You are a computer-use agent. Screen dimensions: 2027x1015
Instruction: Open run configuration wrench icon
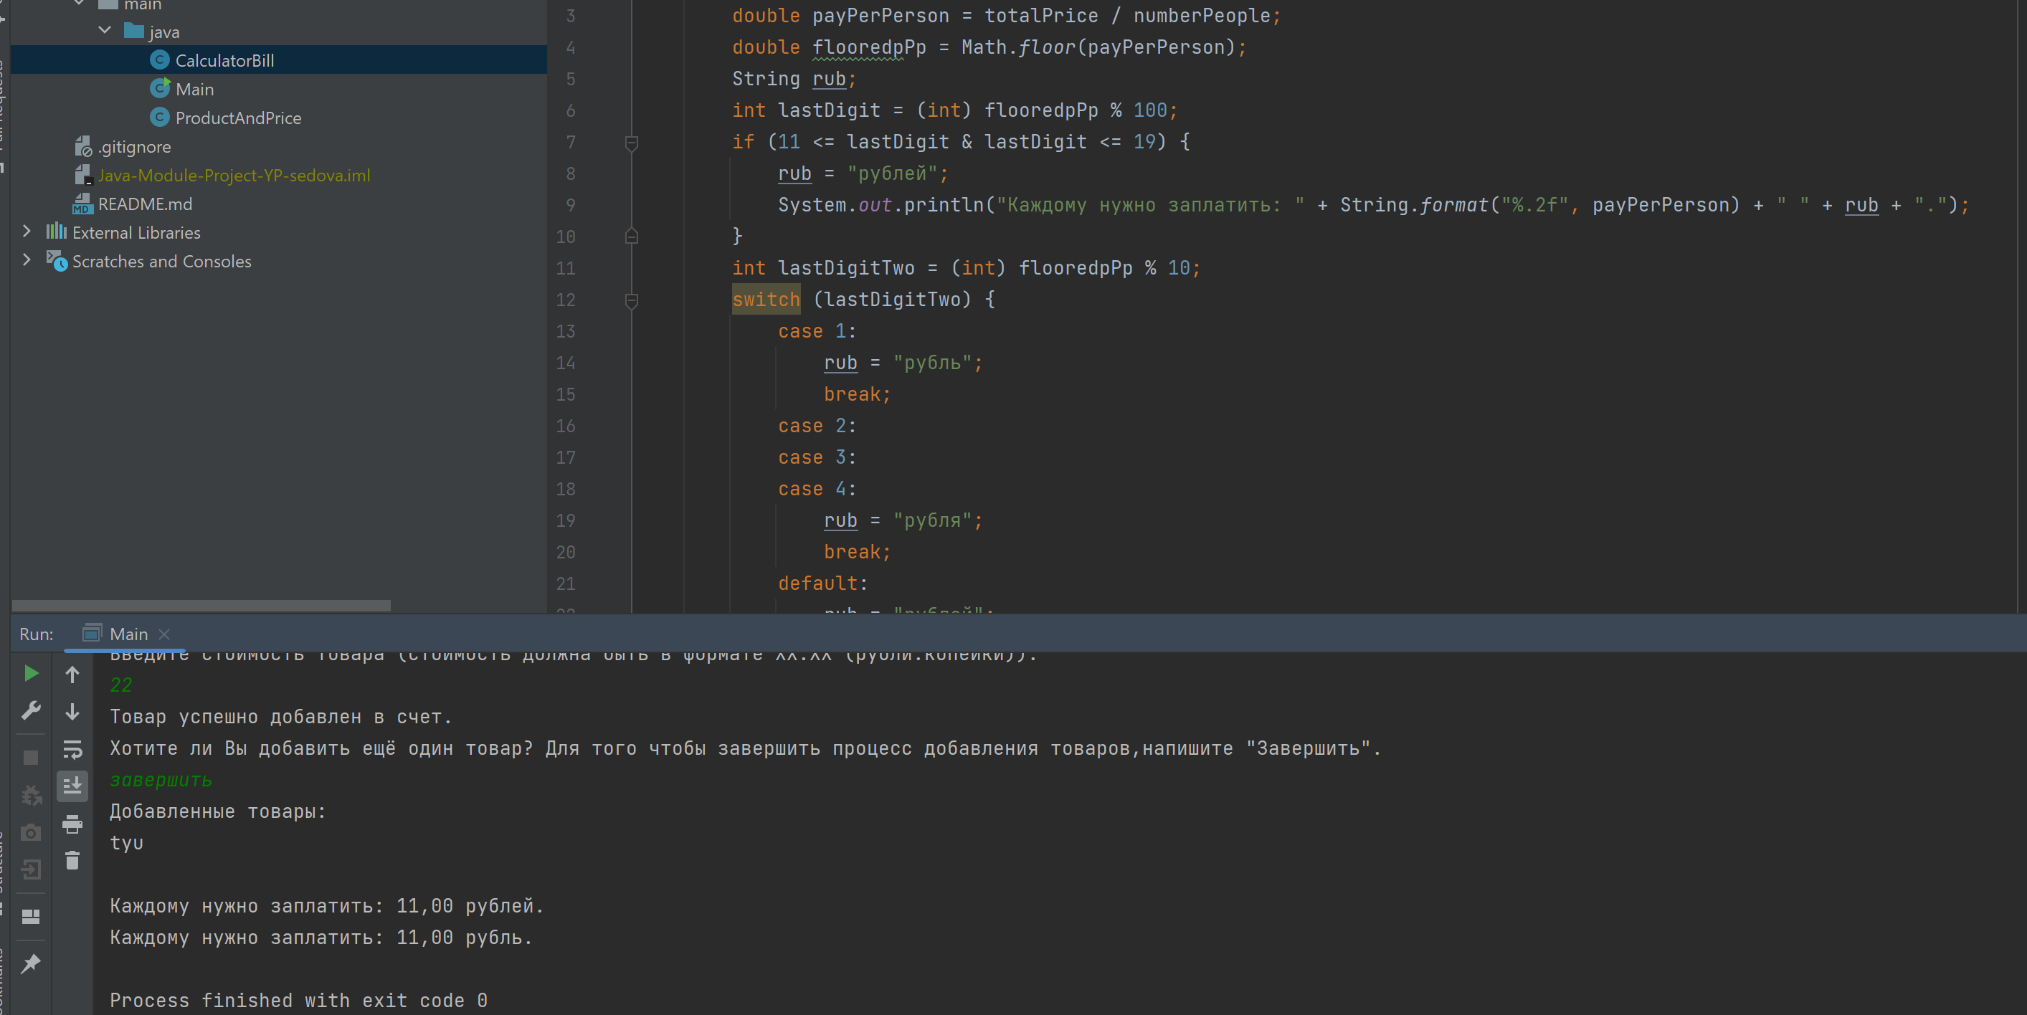point(32,711)
